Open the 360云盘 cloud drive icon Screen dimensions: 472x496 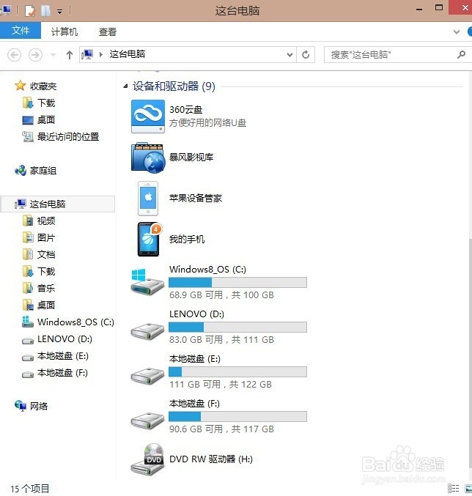pos(148,116)
